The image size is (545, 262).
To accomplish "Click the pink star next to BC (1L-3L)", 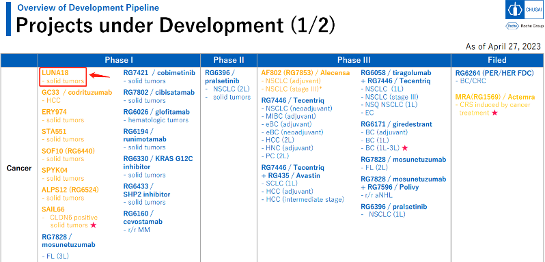I will [x=404, y=148].
